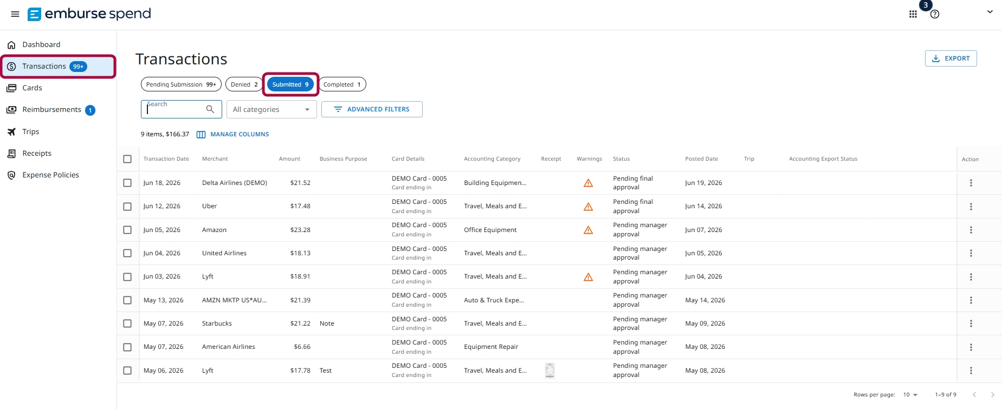Click warning icon on Delta Airlines row
1002x410 pixels.
pyautogui.click(x=588, y=183)
